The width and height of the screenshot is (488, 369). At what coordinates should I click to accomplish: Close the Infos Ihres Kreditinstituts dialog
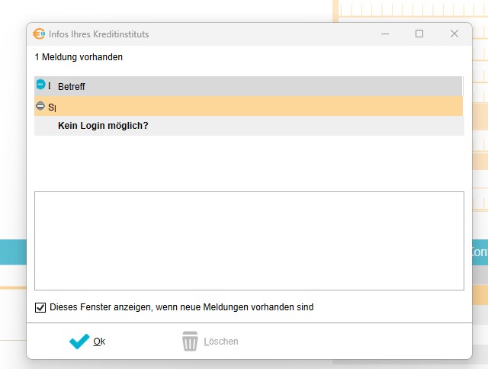(454, 34)
